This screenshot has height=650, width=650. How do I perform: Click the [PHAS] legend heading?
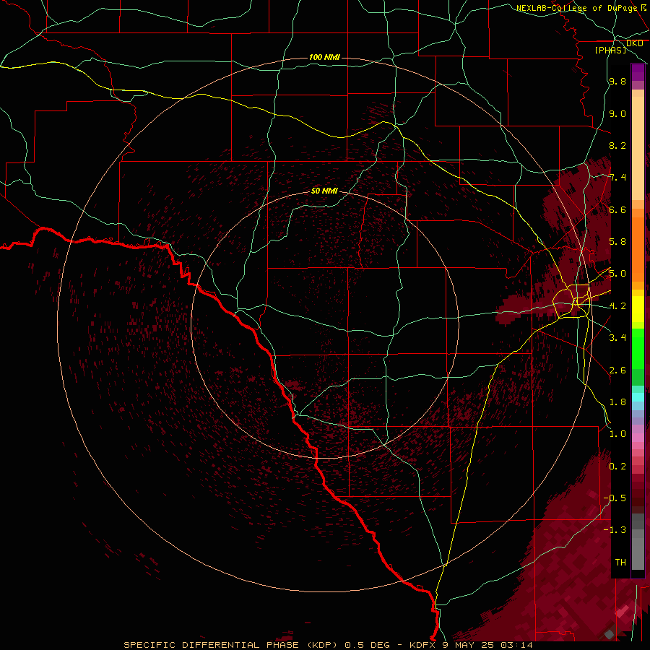[x=610, y=50]
